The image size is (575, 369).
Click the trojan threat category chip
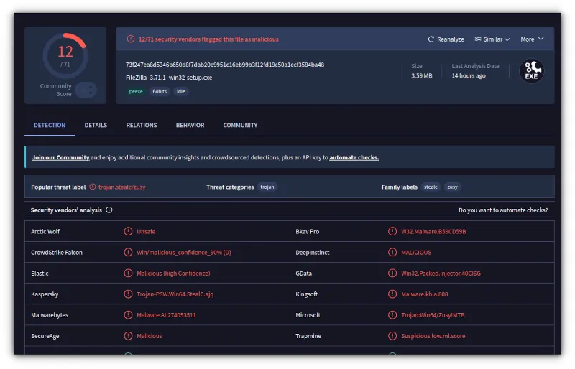pos(267,187)
